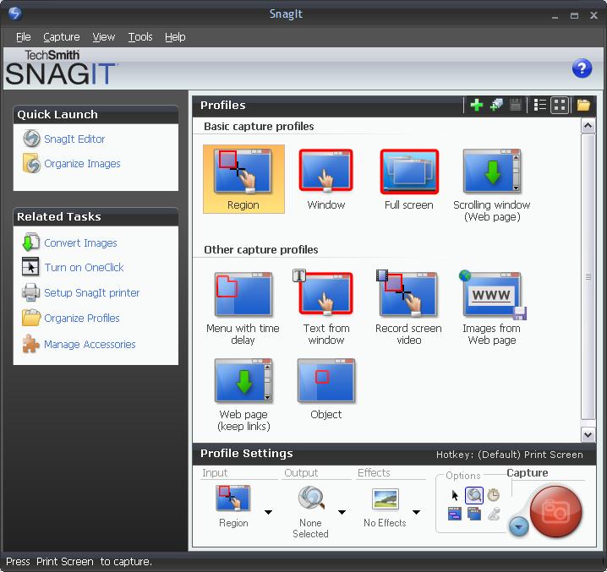The height and width of the screenshot is (572, 607).
Task: Toggle the multiple area capture option
Action: pyautogui.click(x=474, y=514)
